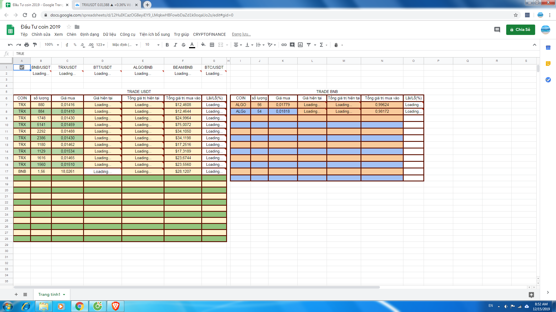The image size is (556, 312).
Task: Open horizontal align dropdown
Action: point(238,45)
